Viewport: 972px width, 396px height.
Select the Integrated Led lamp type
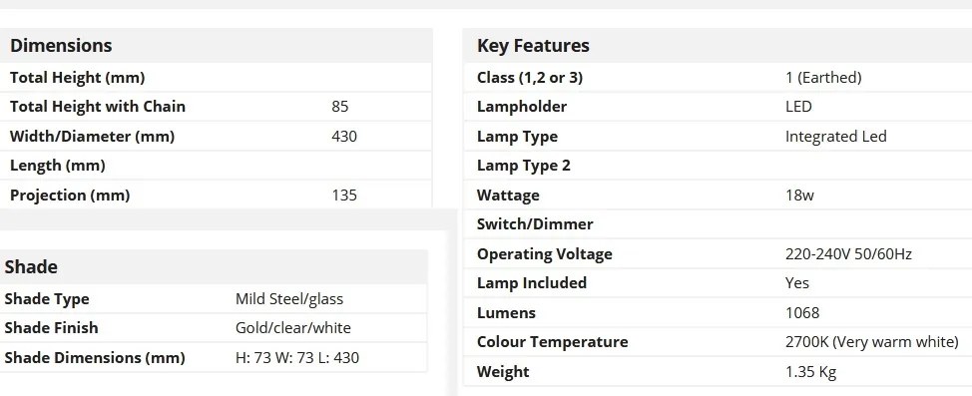tap(835, 137)
